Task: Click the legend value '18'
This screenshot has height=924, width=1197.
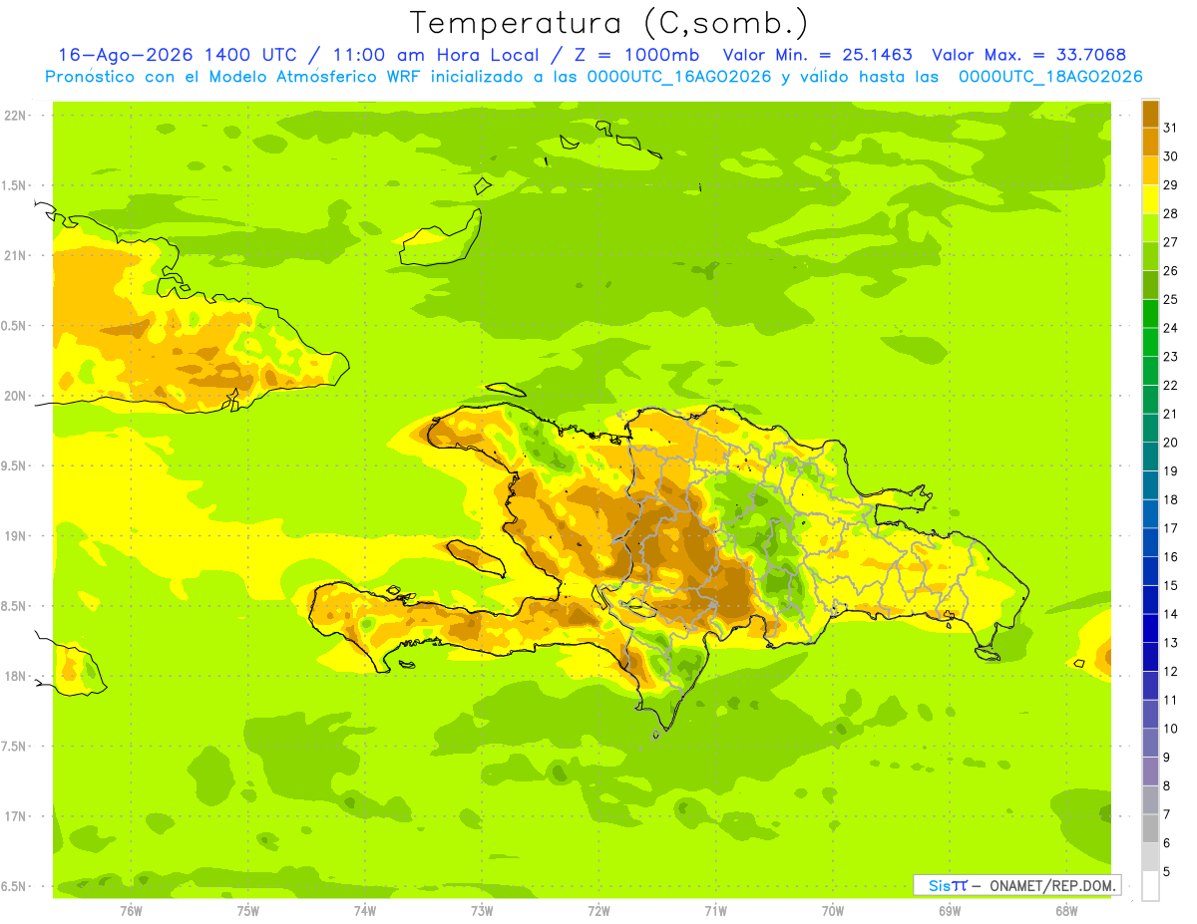Action: pos(1171,499)
